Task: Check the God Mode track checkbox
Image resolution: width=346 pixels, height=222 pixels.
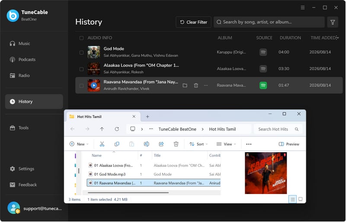Action: click(81, 52)
